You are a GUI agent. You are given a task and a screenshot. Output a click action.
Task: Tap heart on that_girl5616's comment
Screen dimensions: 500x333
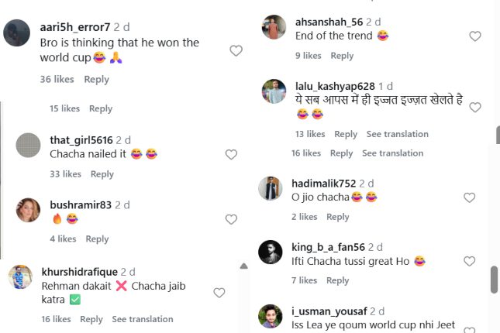[x=230, y=155]
